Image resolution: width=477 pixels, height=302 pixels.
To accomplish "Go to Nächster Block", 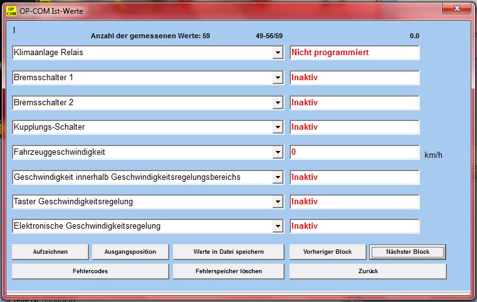I will pos(407,252).
